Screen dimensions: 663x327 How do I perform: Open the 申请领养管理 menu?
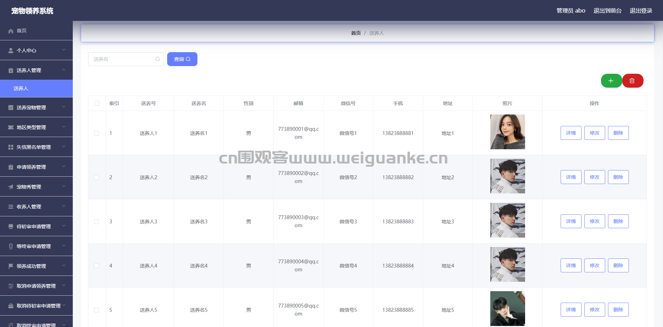click(31, 167)
